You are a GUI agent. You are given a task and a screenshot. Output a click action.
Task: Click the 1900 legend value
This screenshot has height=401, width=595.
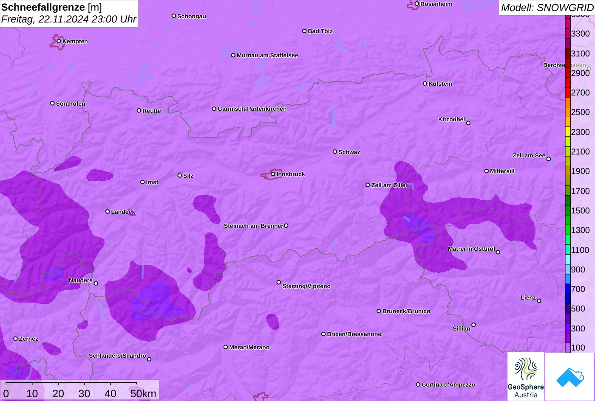tap(581, 171)
